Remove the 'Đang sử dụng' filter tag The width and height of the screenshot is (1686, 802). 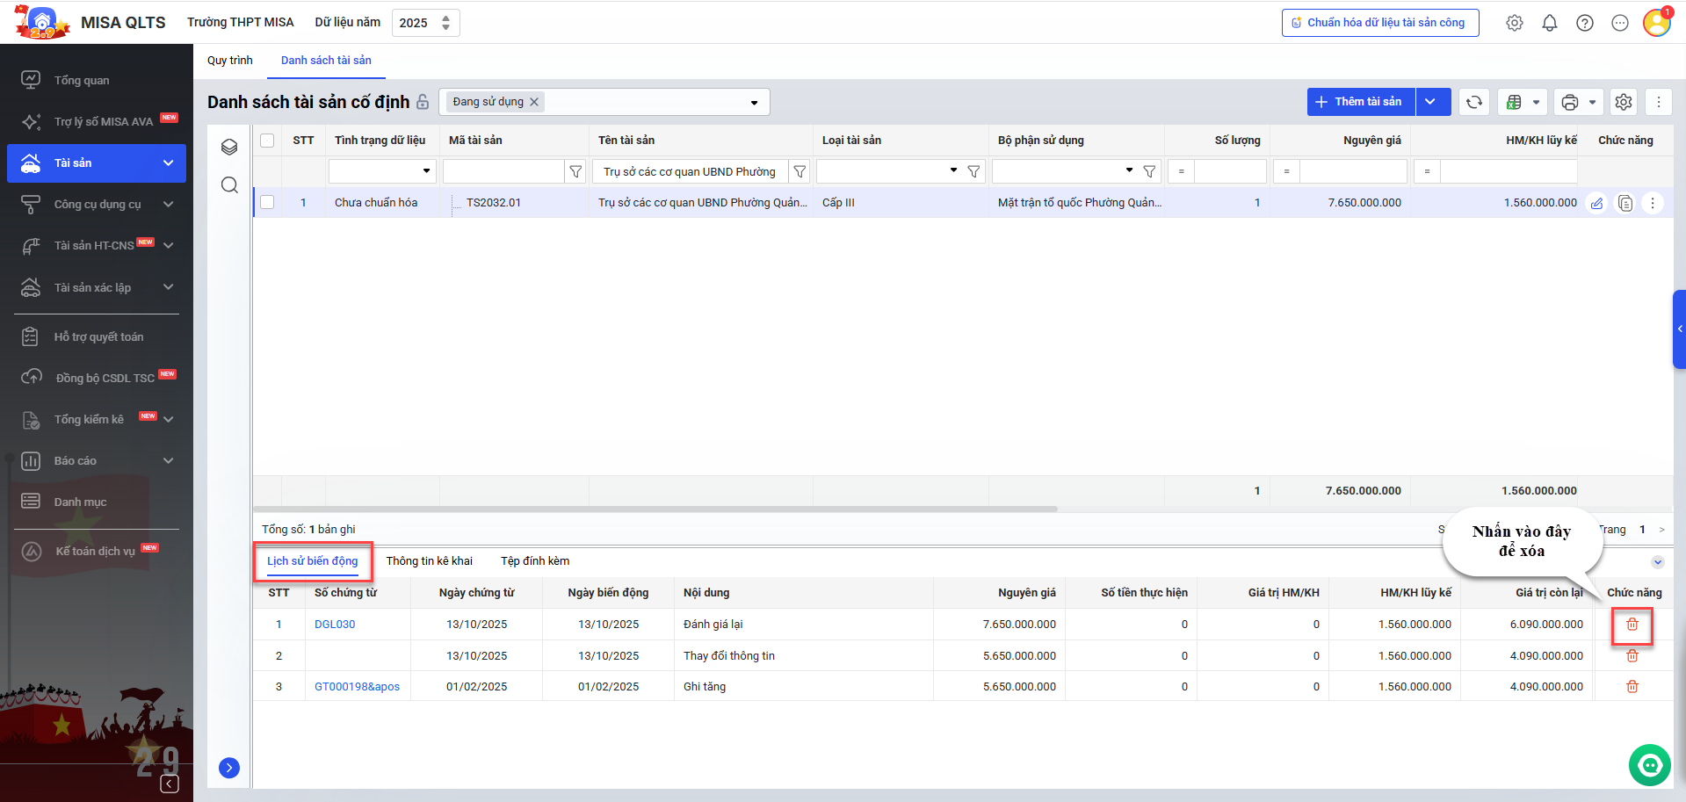tap(534, 102)
